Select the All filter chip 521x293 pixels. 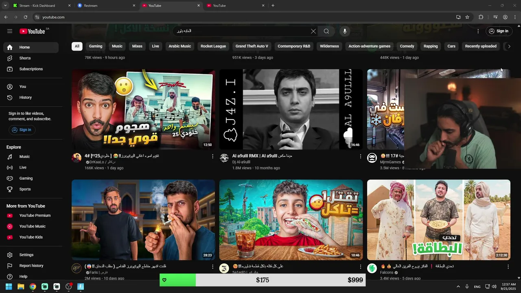point(77,46)
